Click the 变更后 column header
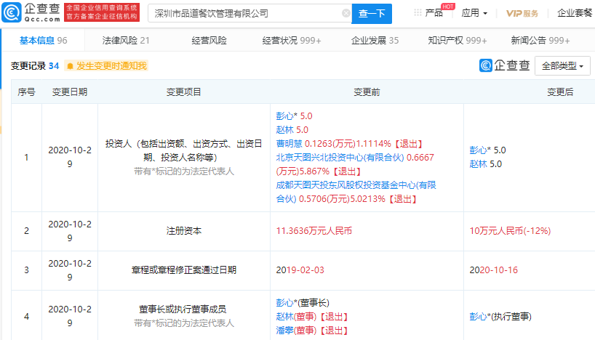The width and height of the screenshot is (595, 340). point(560,92)
